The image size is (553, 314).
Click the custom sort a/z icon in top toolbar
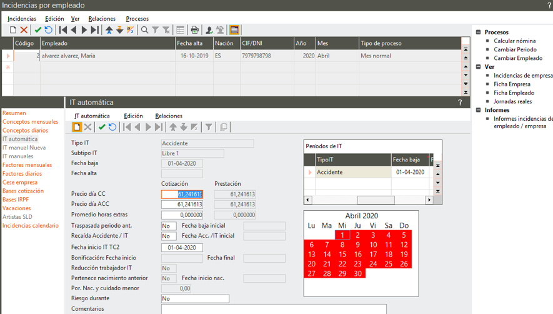131,30
